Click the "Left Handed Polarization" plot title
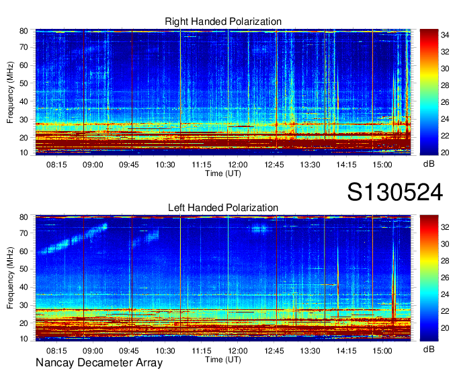The image size is (457, 371). 223,208
